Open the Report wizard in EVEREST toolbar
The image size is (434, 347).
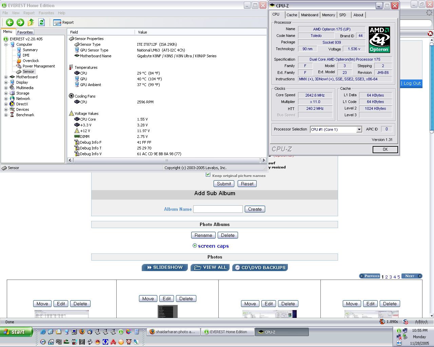63,22
